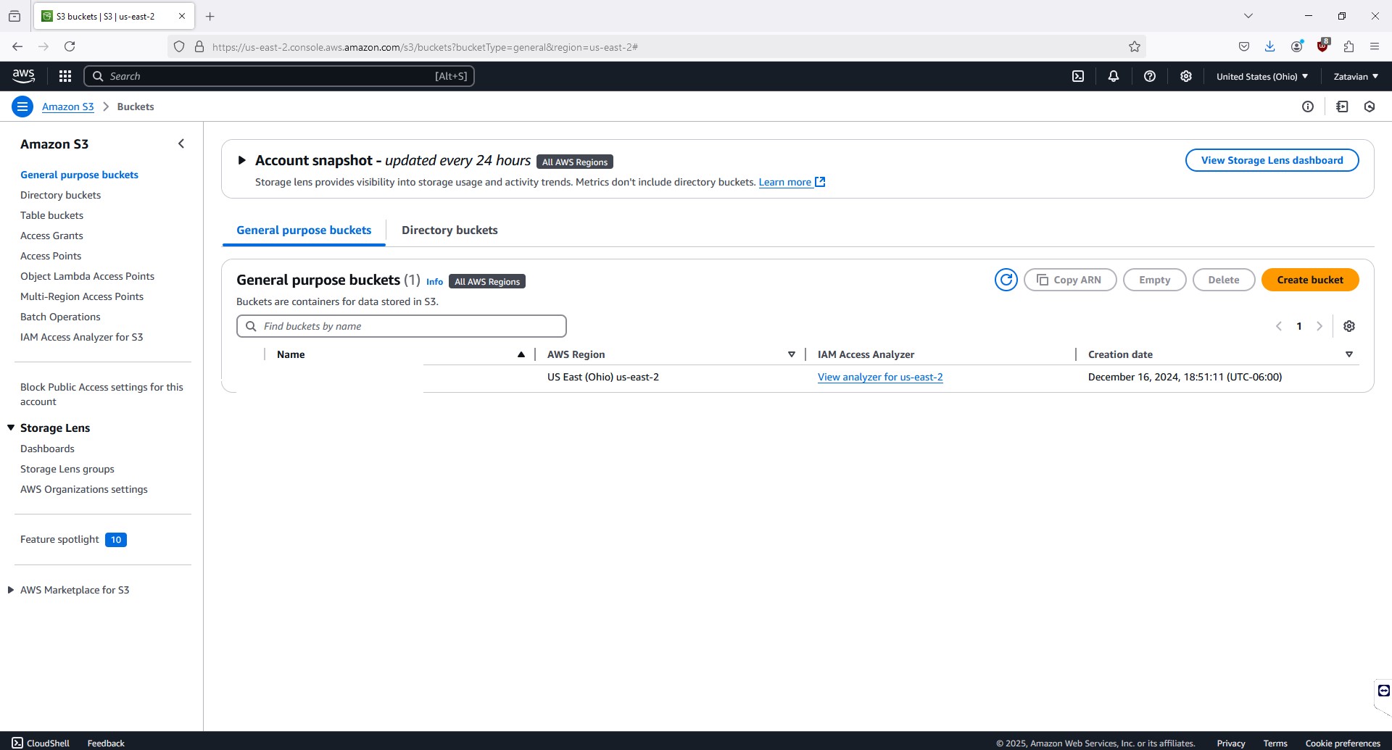The width and height of the screenshot is (1392, 750).
Task: Open the uBlock extension icon
Action: [1323, 46]
